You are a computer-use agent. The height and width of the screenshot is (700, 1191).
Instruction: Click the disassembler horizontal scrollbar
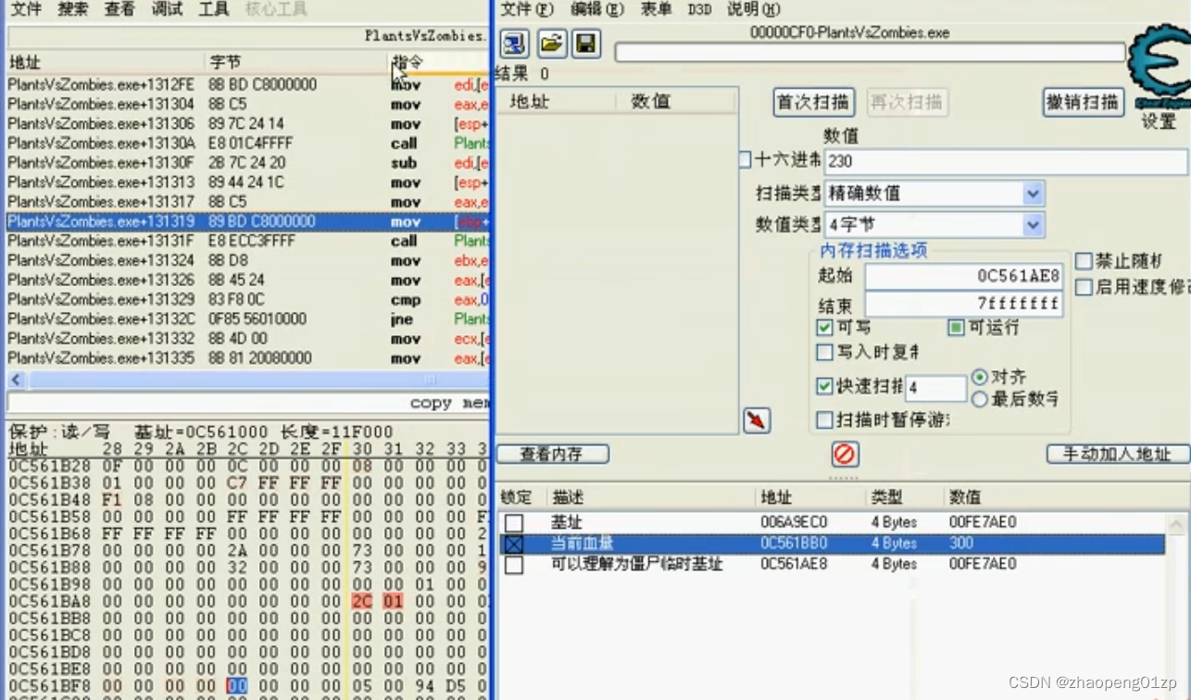pos(247,381)
